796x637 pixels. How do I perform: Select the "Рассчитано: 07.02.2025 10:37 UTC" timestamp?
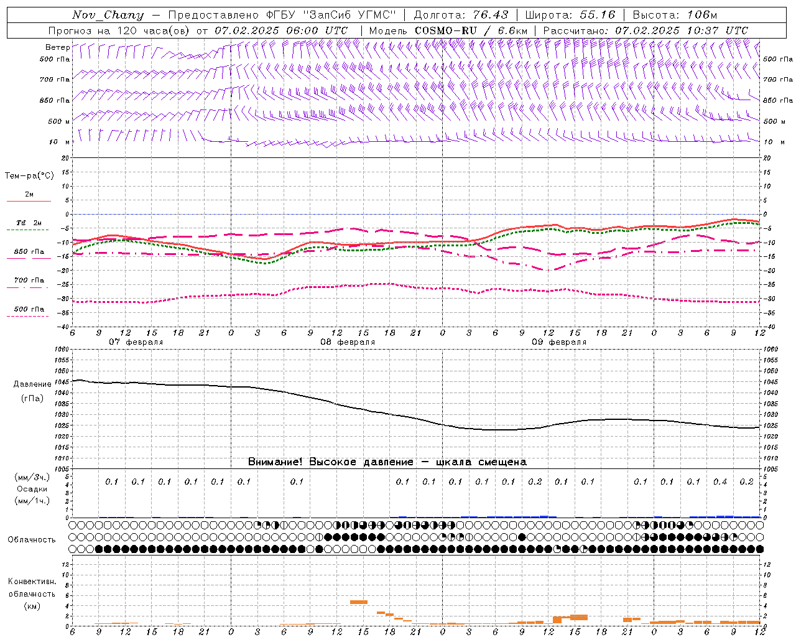click(x=646, y=30)
